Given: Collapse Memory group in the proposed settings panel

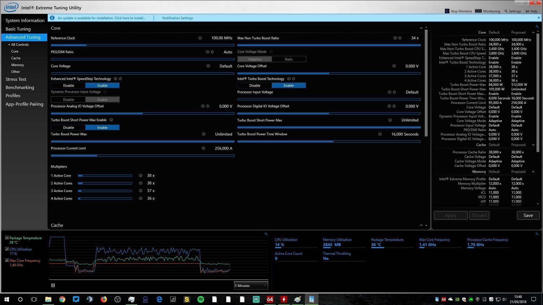Looking at the screenshot, I should (x=533, y=172).
